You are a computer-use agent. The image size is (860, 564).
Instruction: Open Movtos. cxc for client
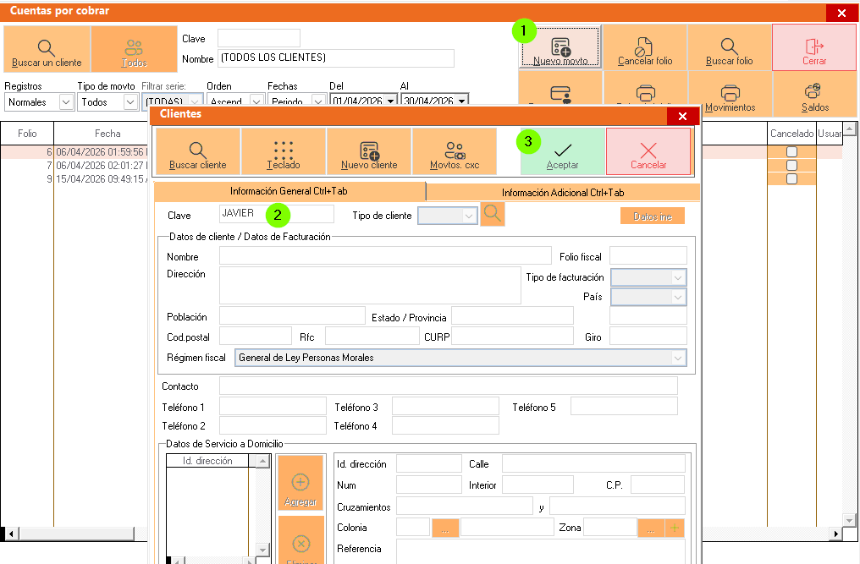455,151
